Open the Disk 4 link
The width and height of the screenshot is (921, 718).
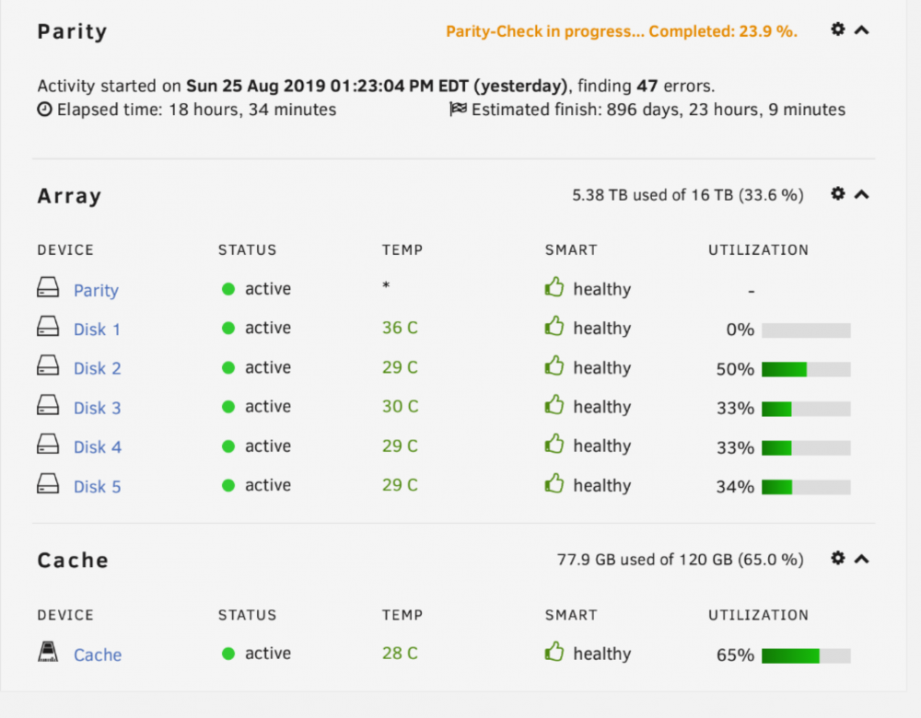click(98, 447)
